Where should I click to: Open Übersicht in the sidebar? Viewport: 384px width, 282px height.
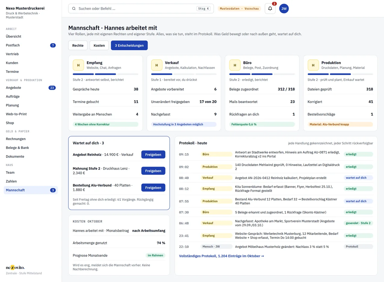[x=31, y=36]
